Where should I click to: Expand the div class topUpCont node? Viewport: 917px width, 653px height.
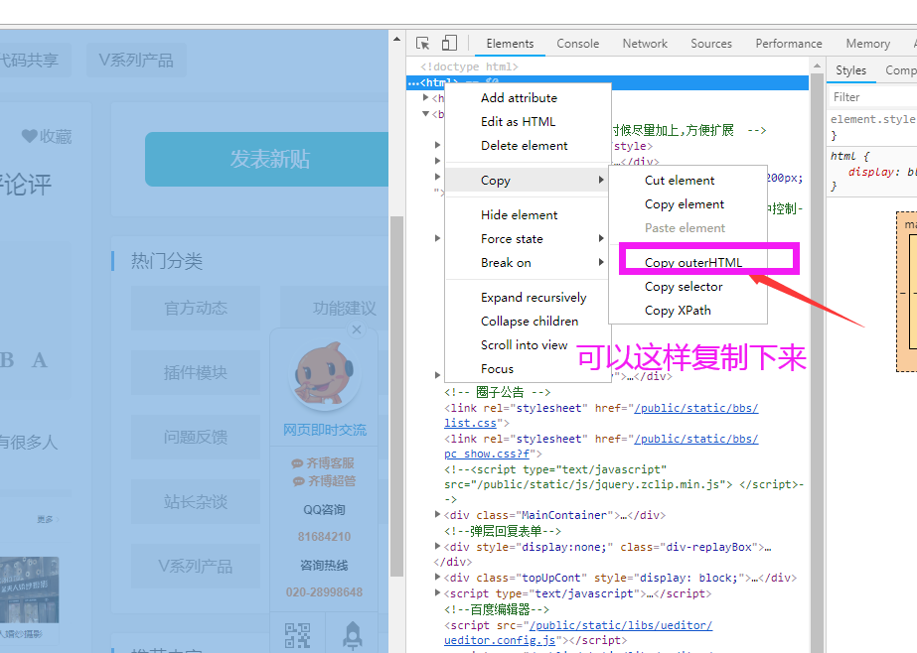[439, 578]
